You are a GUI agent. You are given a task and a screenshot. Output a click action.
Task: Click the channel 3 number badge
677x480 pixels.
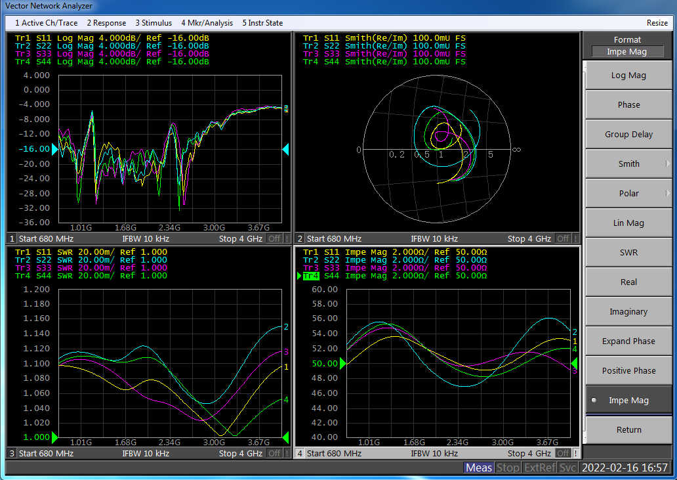click(12, 453)
